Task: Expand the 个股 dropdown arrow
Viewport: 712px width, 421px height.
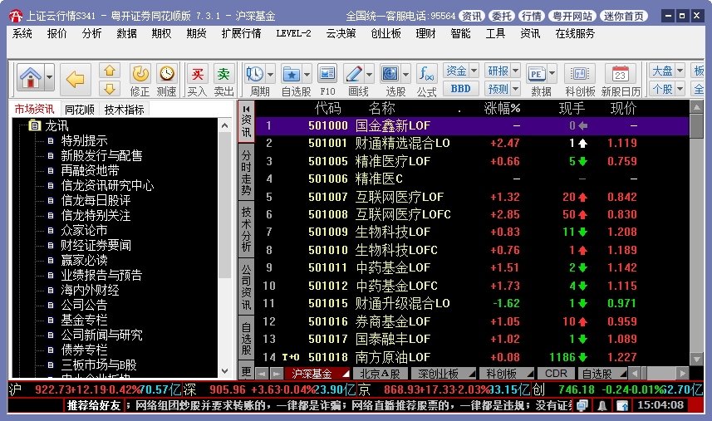Action: [x=680, y=89]
